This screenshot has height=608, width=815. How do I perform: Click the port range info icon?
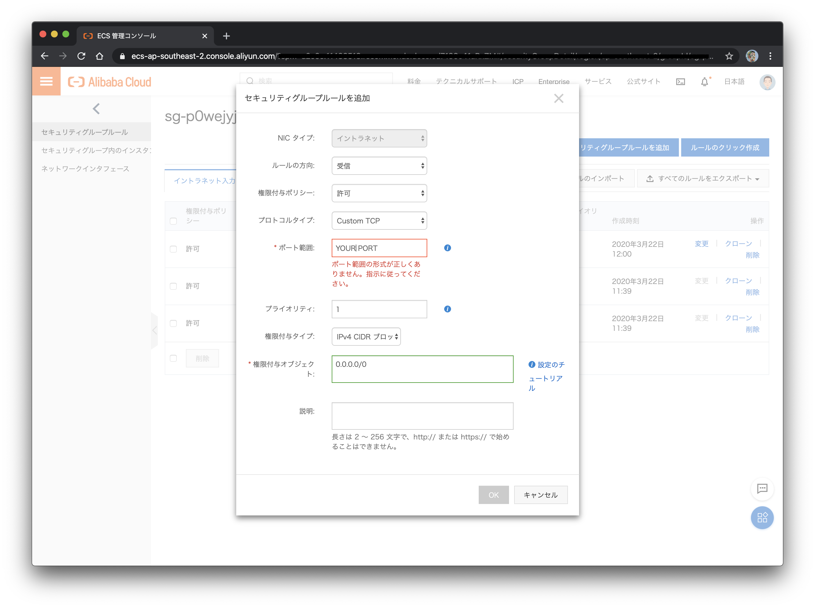447,248
